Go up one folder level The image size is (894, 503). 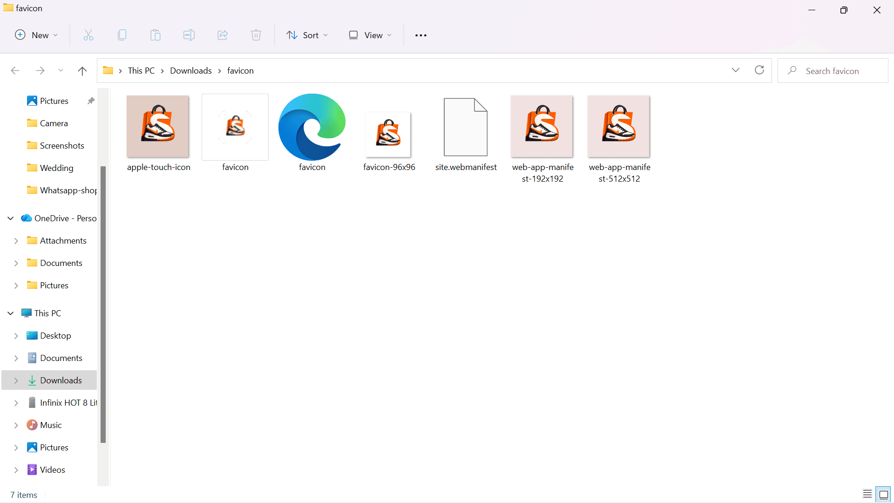pos(82,70)
